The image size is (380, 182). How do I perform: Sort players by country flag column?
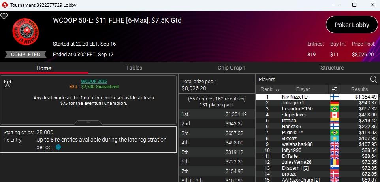(x=334, y=89)
